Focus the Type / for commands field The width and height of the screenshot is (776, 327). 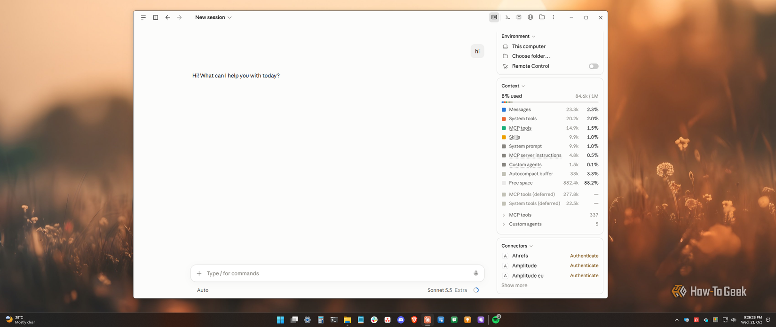point(337,273)
